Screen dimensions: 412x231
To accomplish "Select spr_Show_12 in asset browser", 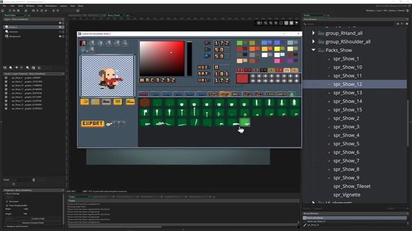I will 348,84.
